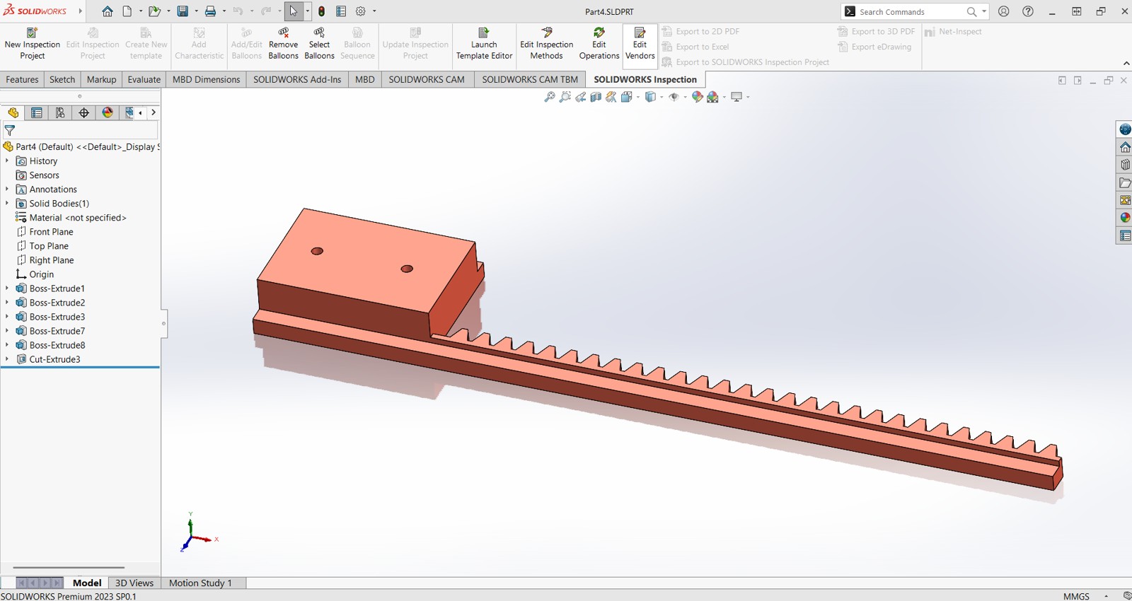Launch Template Editor
The image size is (1132, 601).
pyautogui.click(x=484, y=44)
